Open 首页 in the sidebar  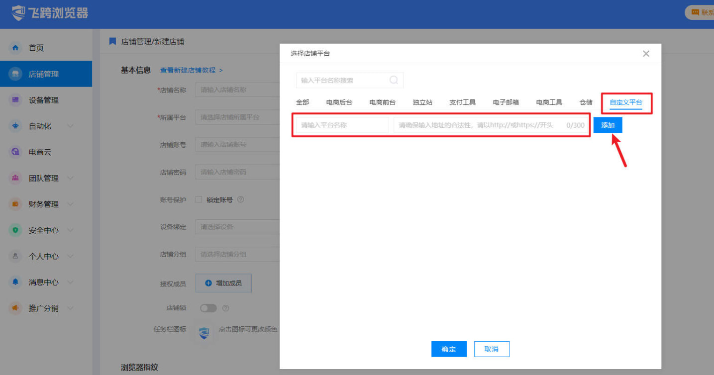click(46, 48)
